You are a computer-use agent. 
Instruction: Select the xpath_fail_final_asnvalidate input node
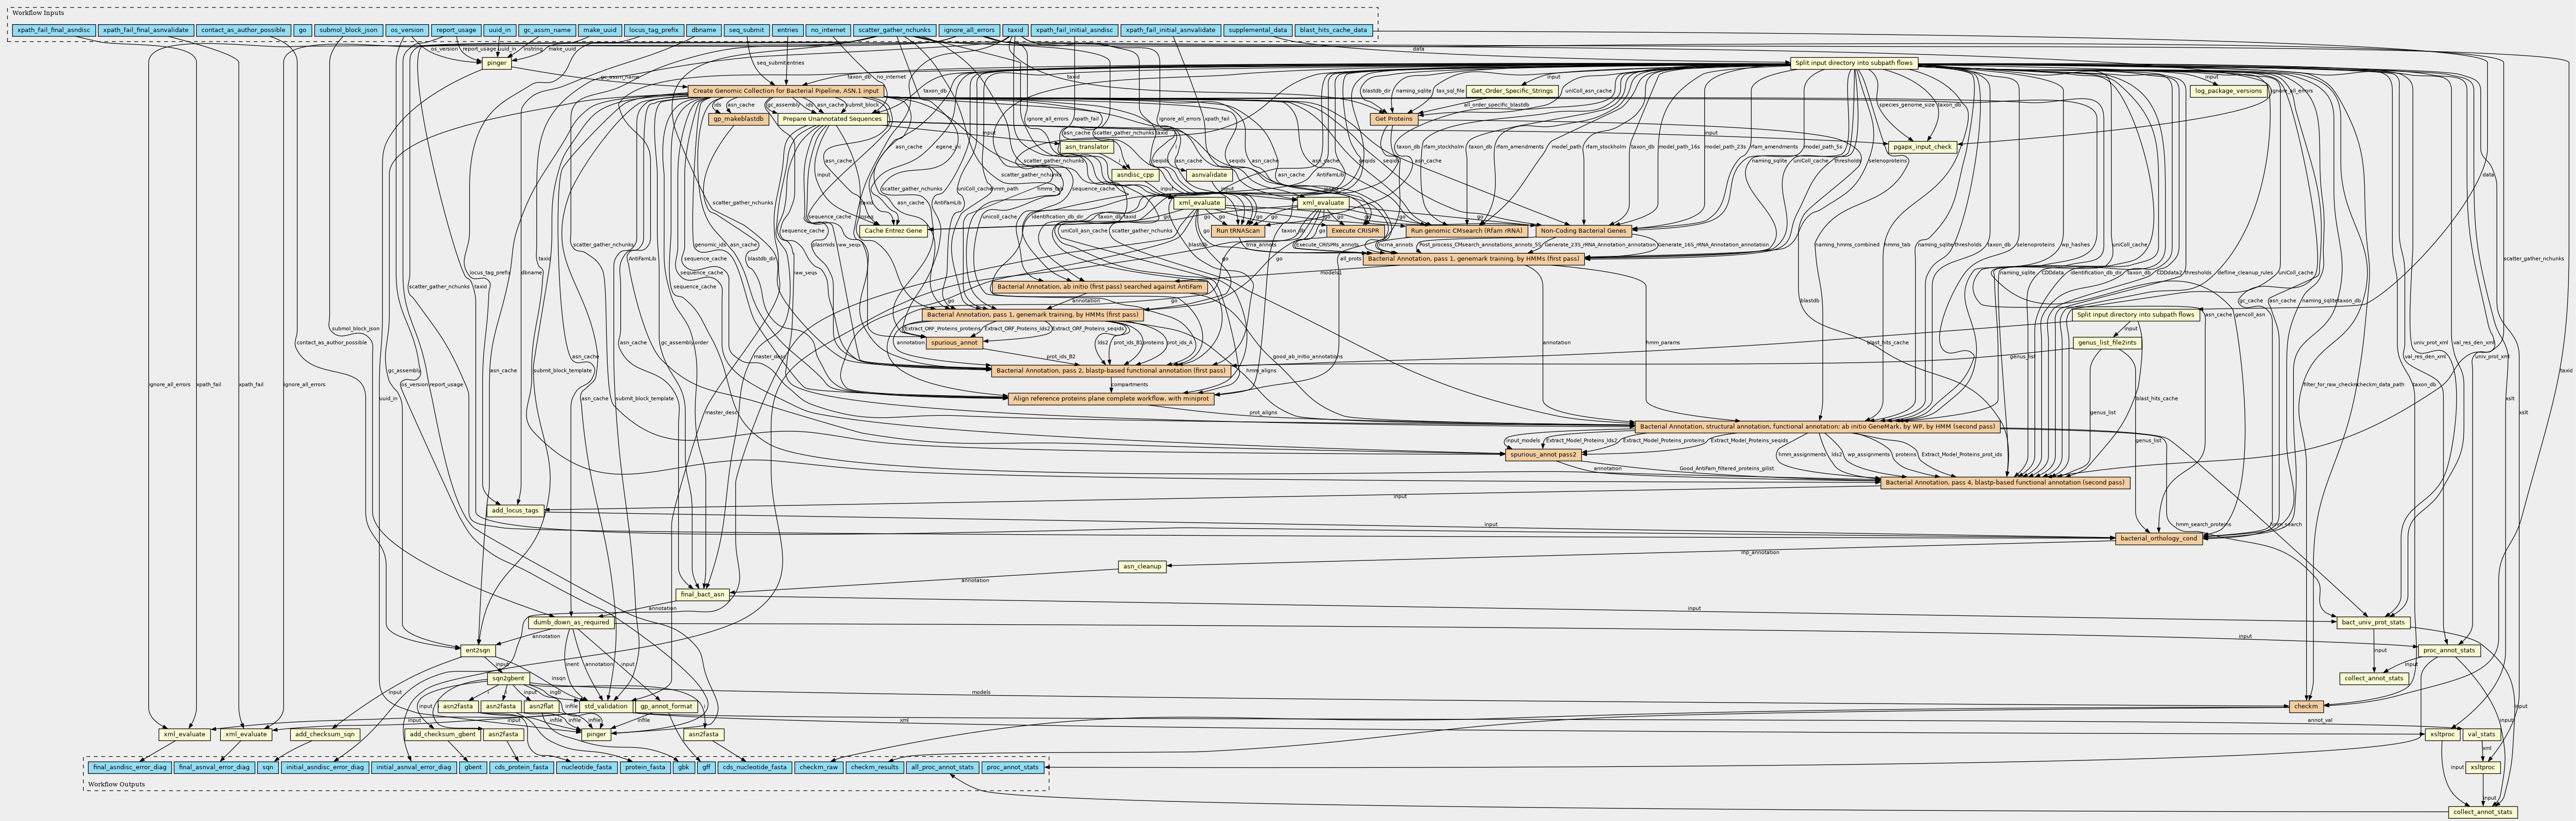click(146, 30)
